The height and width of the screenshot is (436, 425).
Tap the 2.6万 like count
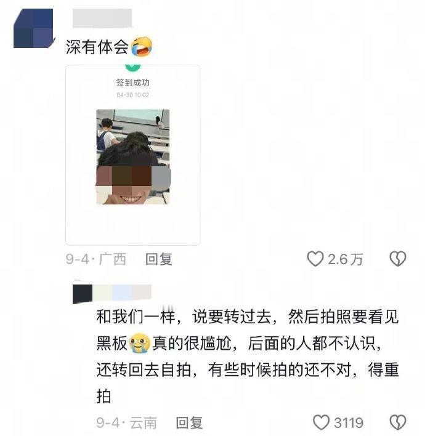click(x=345, y=259)
